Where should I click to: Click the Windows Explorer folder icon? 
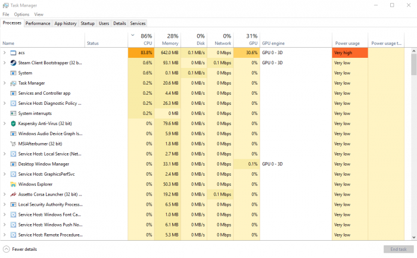[x=13, y=184]
